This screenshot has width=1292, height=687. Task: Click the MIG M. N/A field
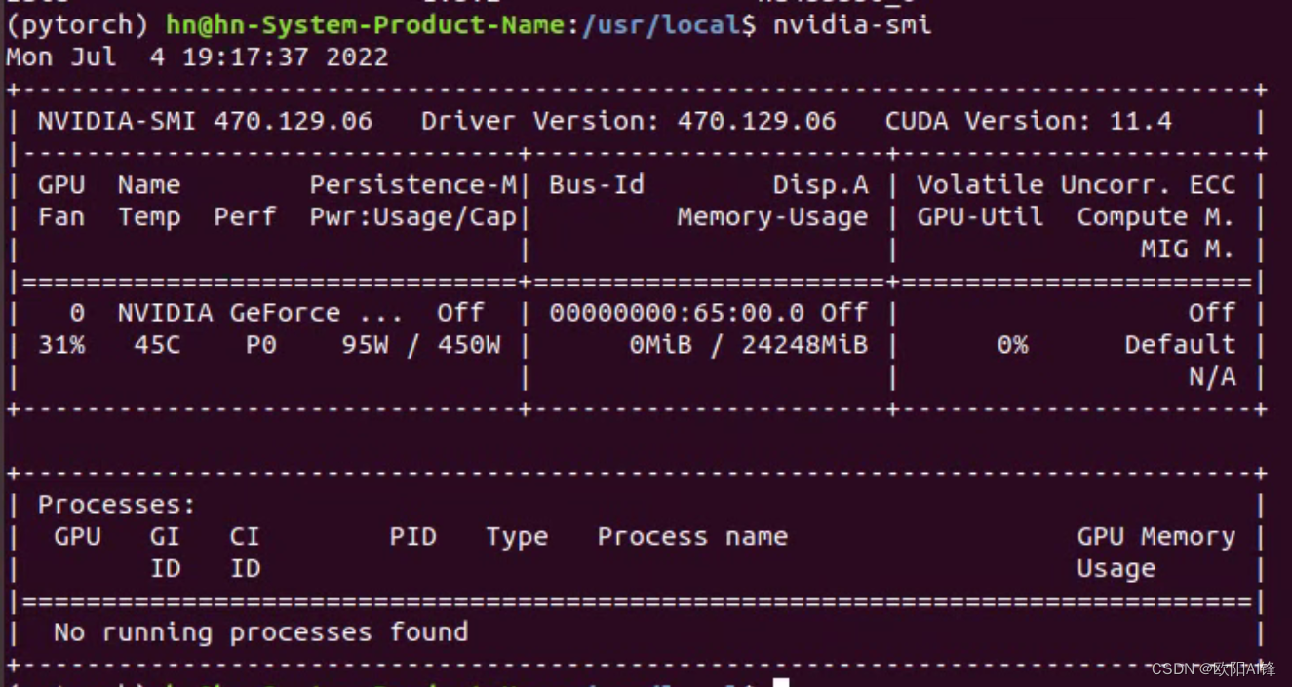1214,376
